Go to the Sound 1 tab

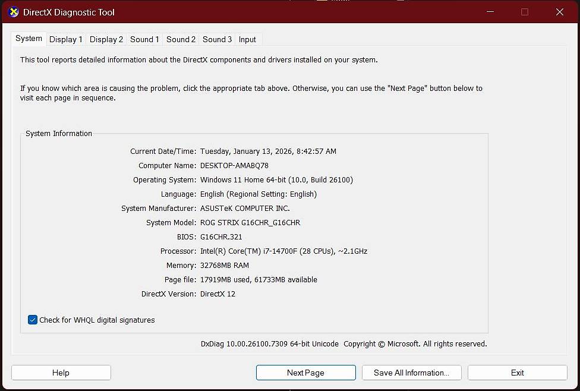coord(144,39)
